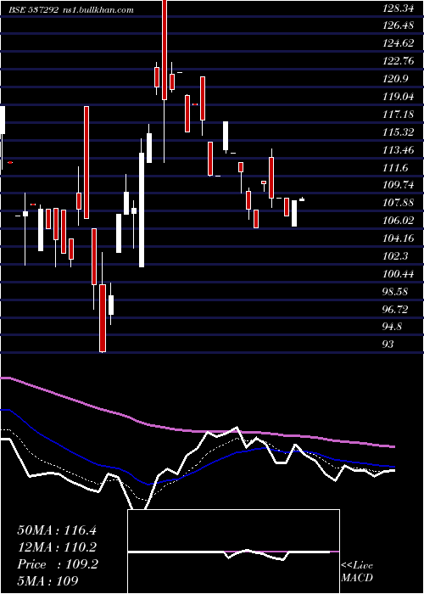Click the <<Live MACD label

pos(357,571)
